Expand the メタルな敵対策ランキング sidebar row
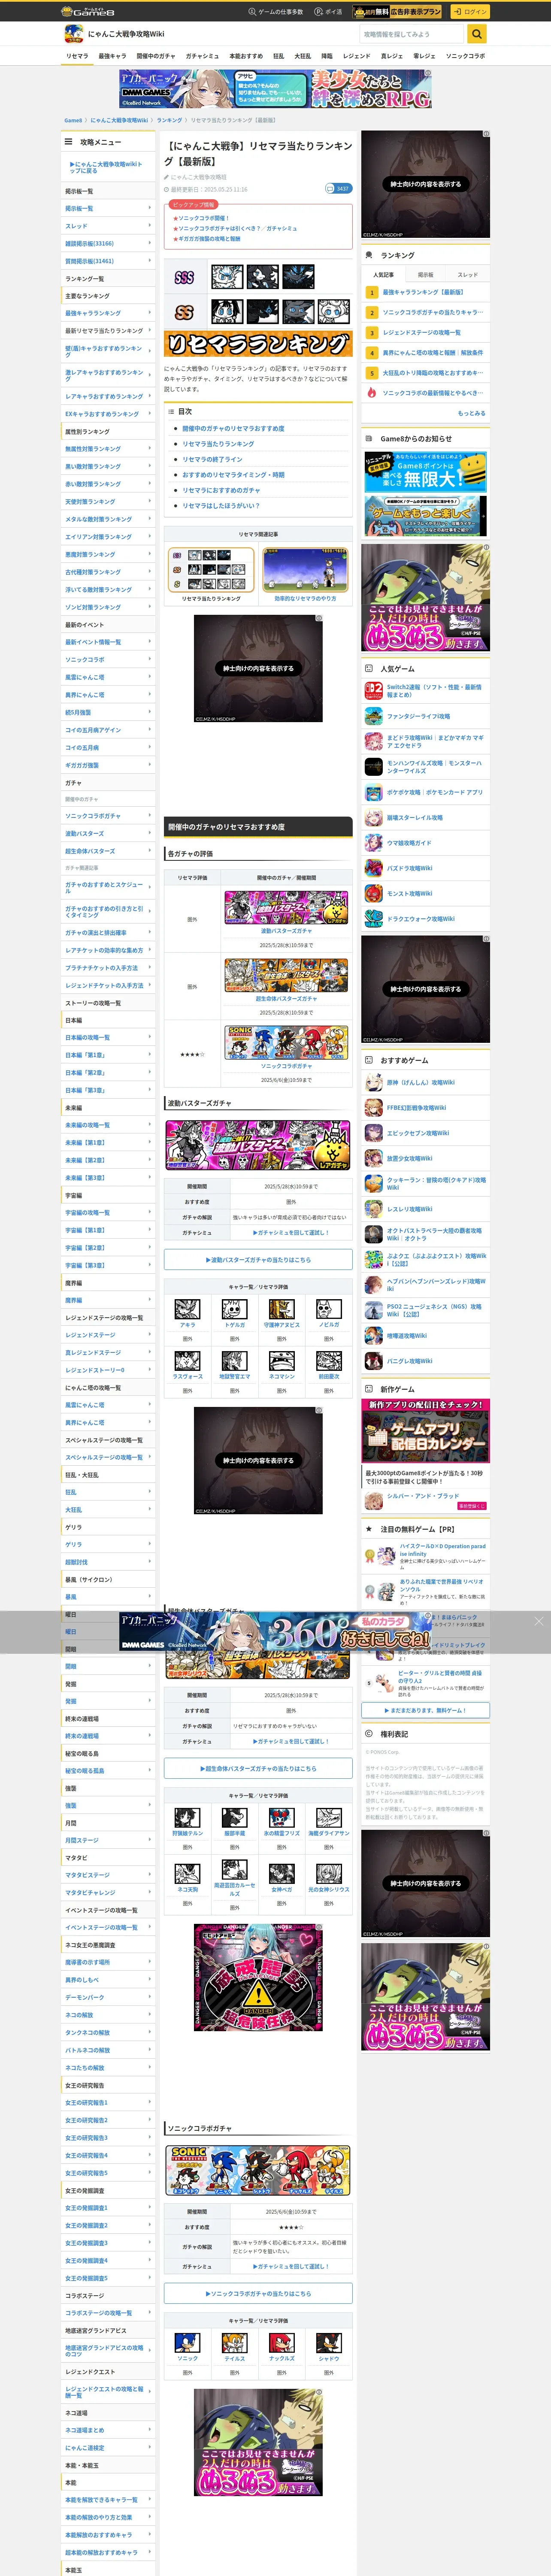The height and width of the screenshot is (2576, 551). click(108, 519)
